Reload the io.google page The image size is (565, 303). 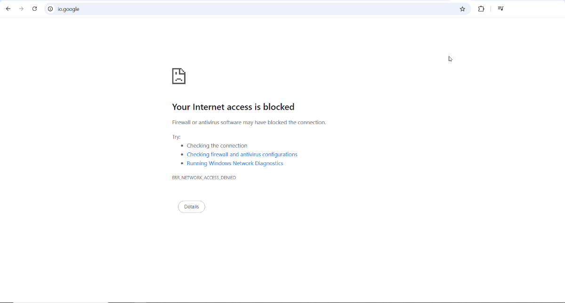[x=34, y=9]
